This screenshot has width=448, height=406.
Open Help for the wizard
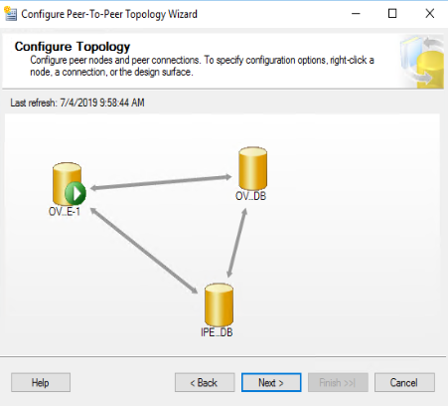(41, 383)
